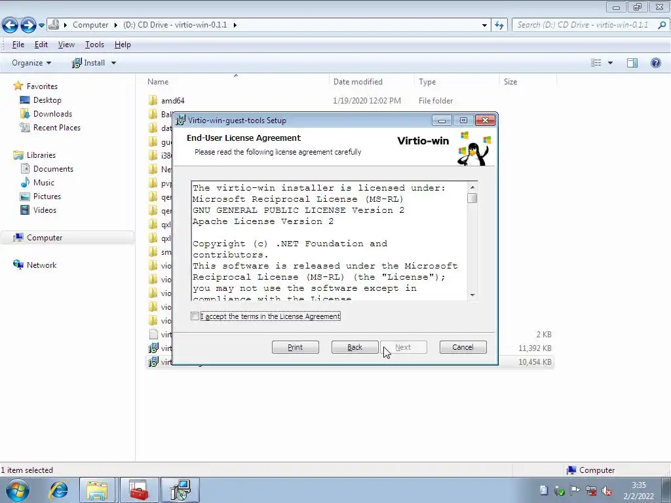Open the Install dropdown arrow
This screenshot has width=671, height=503.
tap(113, 63)
